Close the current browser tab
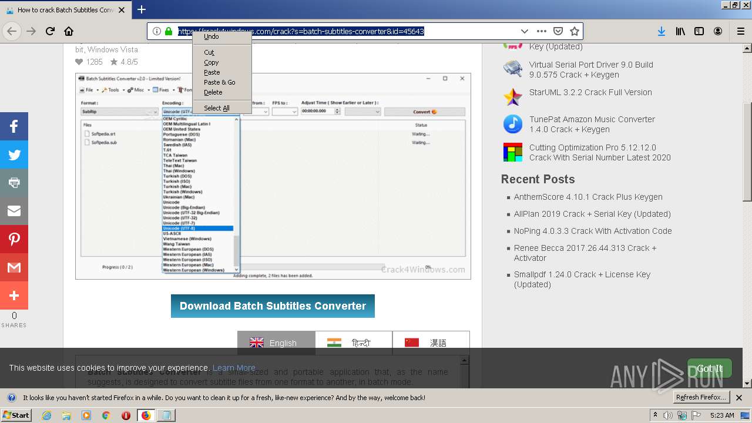Screen dimensions: 752x423 122,10
